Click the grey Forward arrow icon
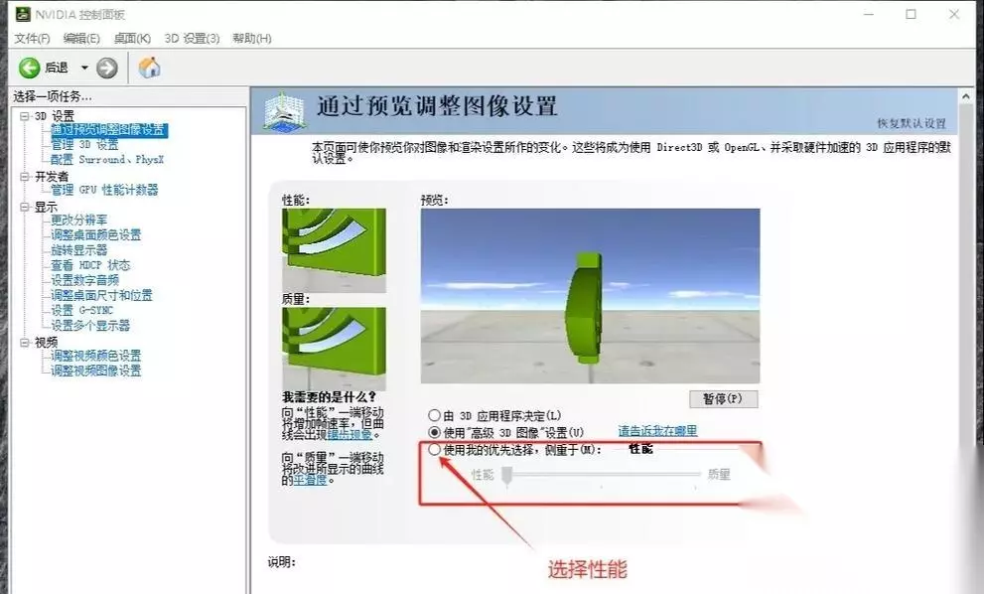The width and height of the screenshot is (984, 594). (x=106, y=68)
